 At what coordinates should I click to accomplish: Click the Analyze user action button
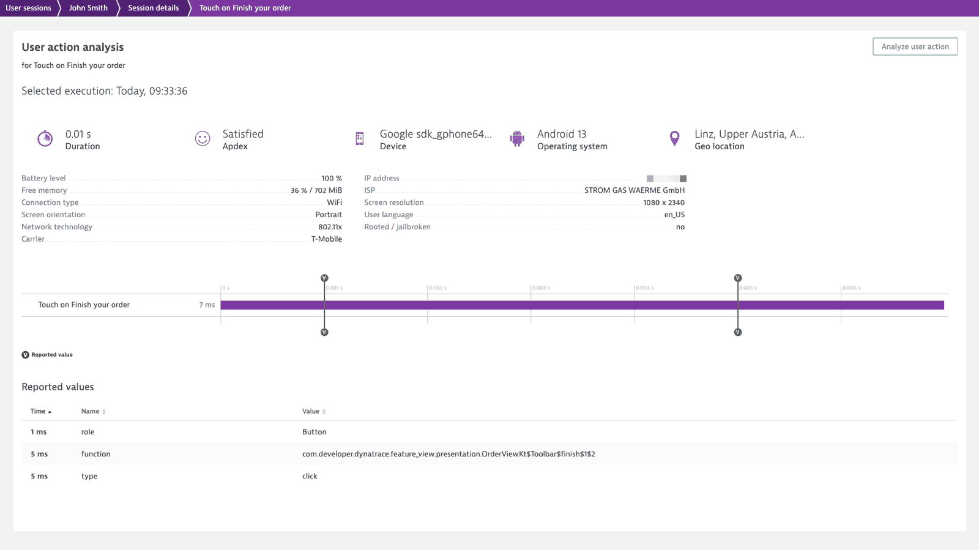[x=915, y=46]
